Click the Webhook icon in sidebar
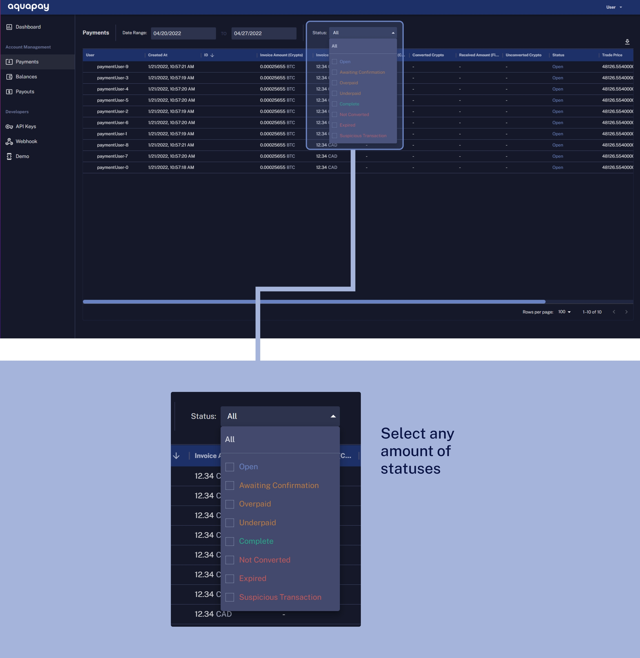Image resolution: width=640 pixels, height=658 pixels. 9,141
